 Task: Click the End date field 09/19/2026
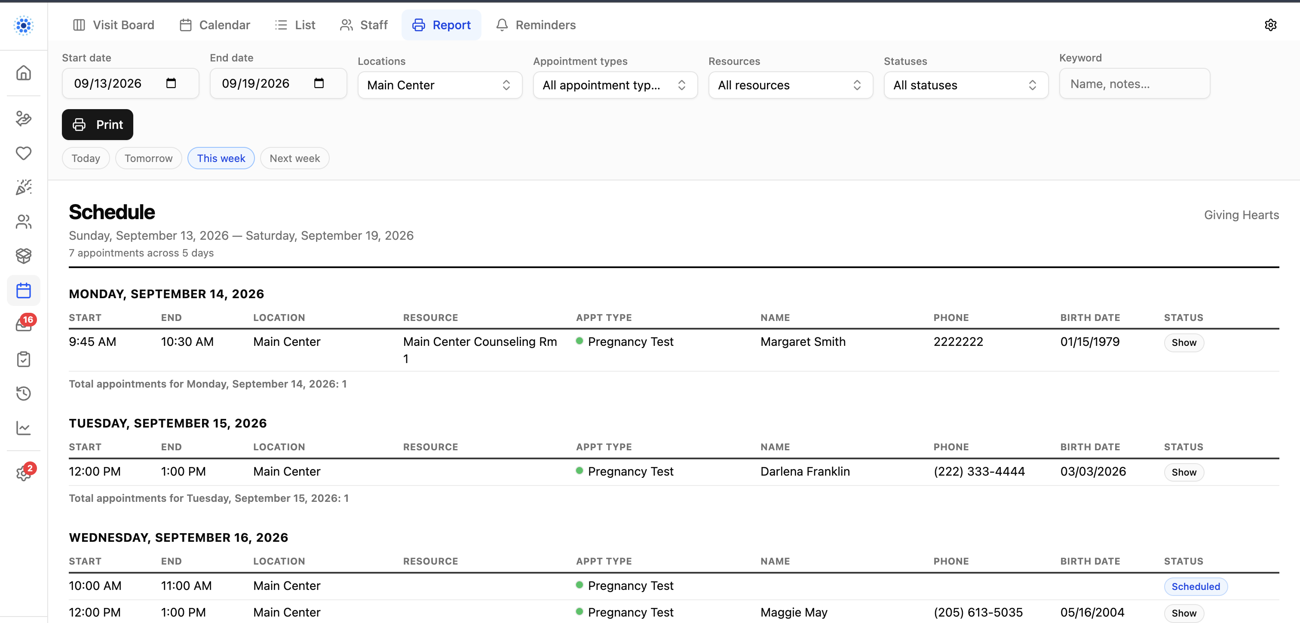[278, 83]
